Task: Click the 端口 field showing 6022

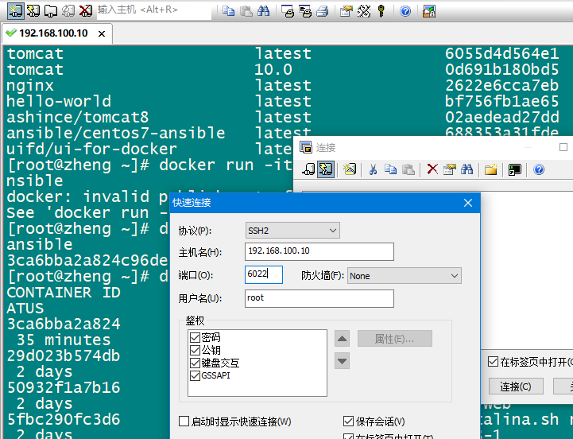Action: point(264,274)
